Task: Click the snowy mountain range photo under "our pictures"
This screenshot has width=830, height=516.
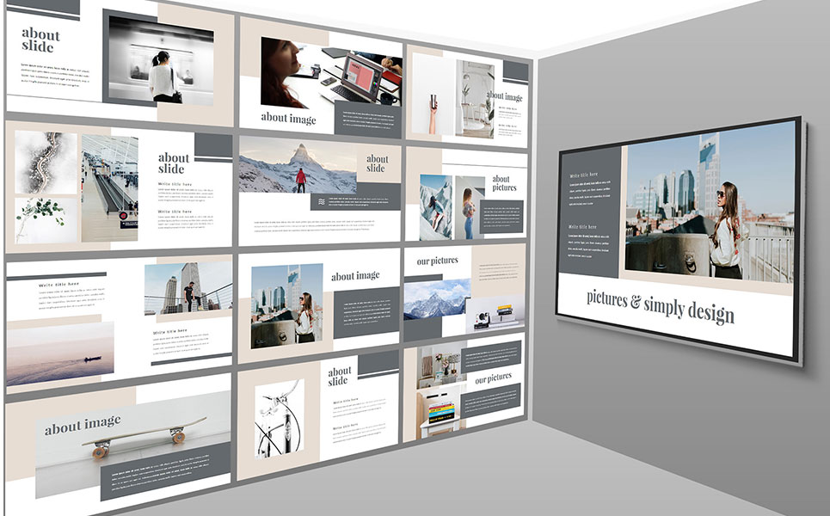Action: pyautogui.click(x=436, y=298)
